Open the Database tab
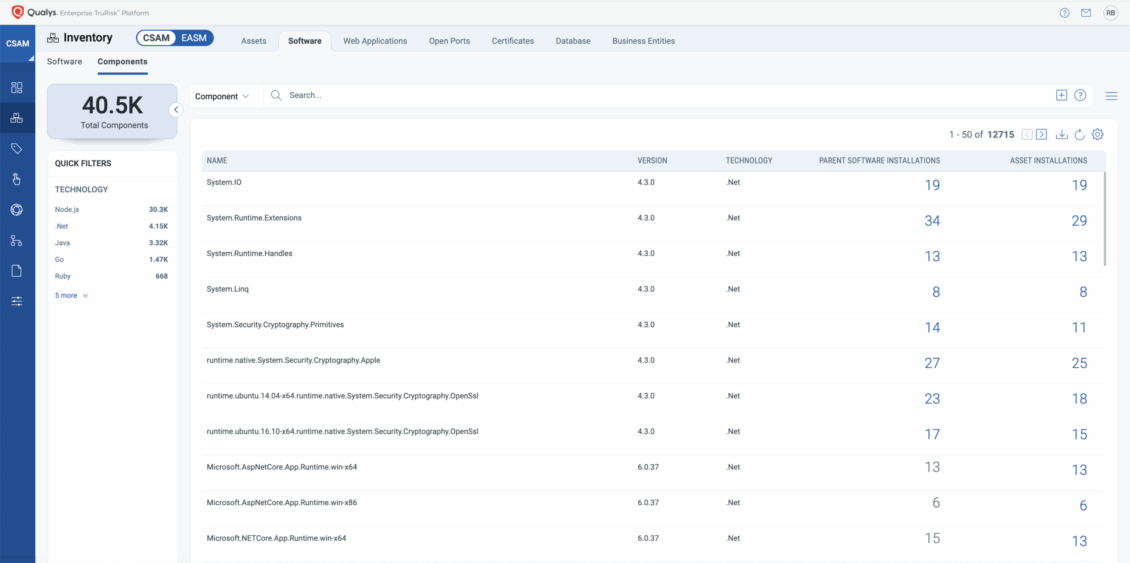 [573, 41]
